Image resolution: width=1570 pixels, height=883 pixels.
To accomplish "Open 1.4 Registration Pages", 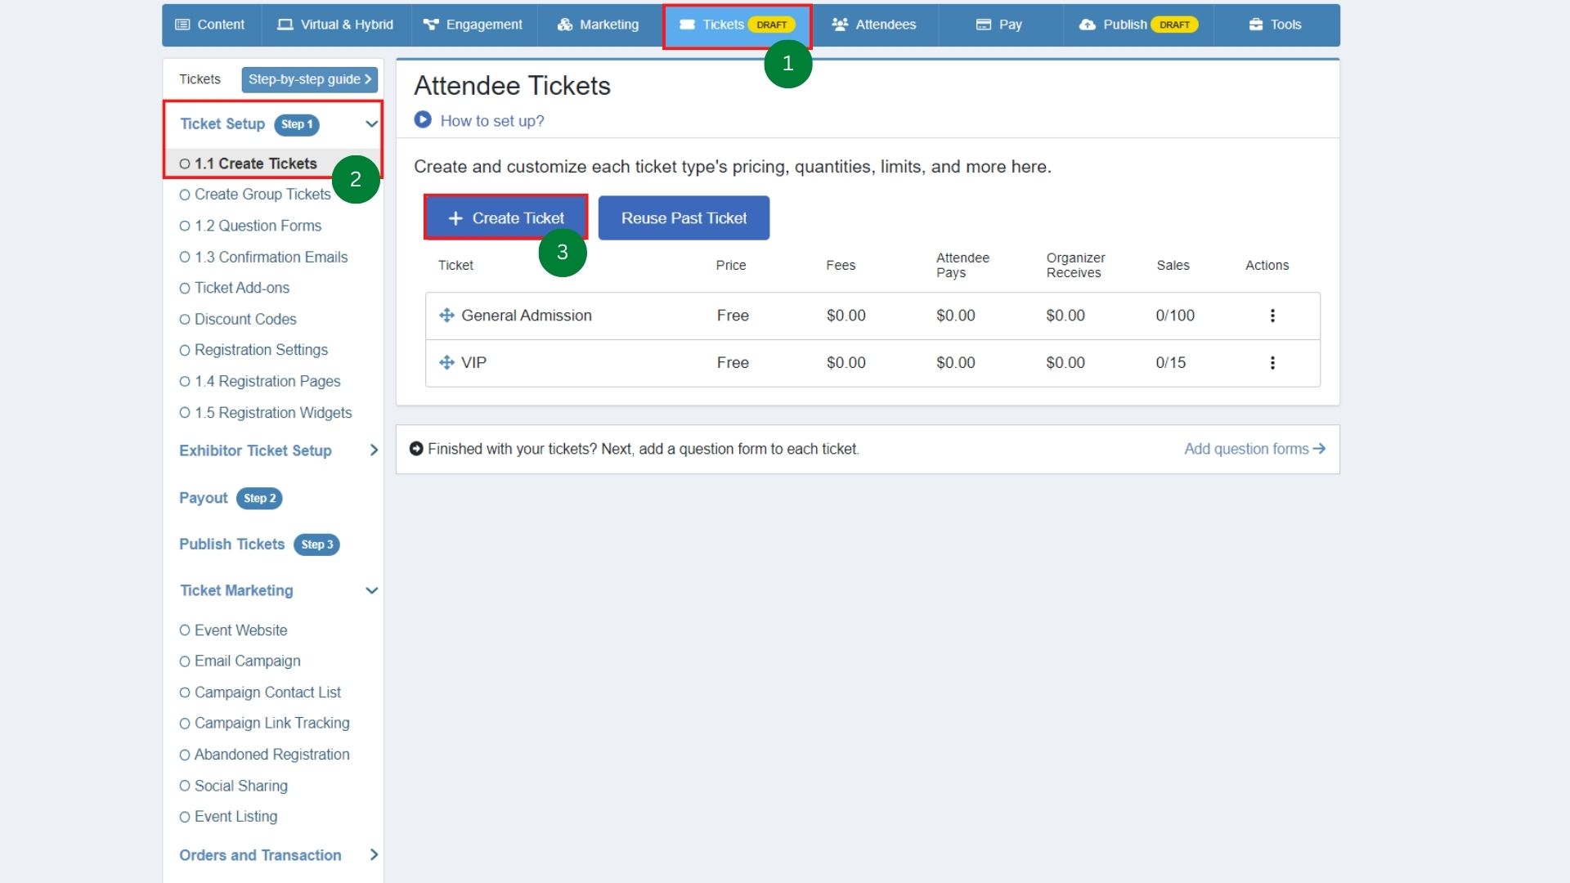I will (x=260, y=381).
